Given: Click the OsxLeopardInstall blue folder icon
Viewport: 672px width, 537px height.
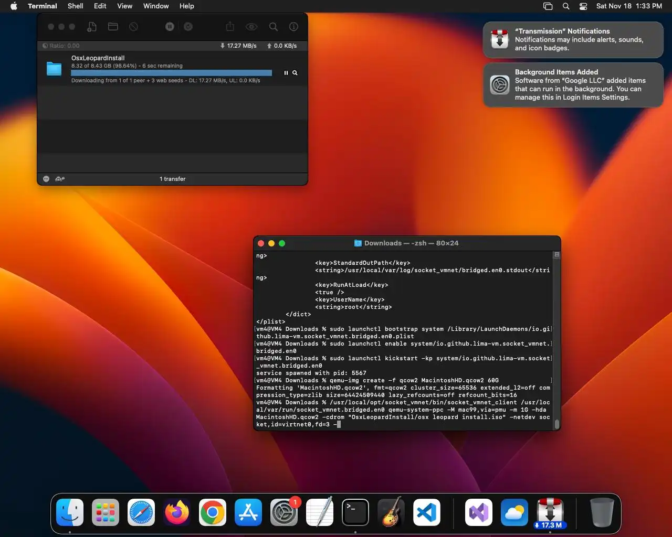Looking at the screenshot, I should click(54, 69).
